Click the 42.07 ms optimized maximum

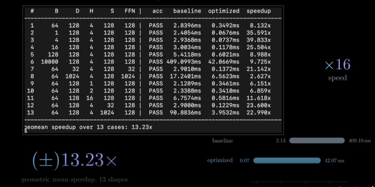click(334, 161)
